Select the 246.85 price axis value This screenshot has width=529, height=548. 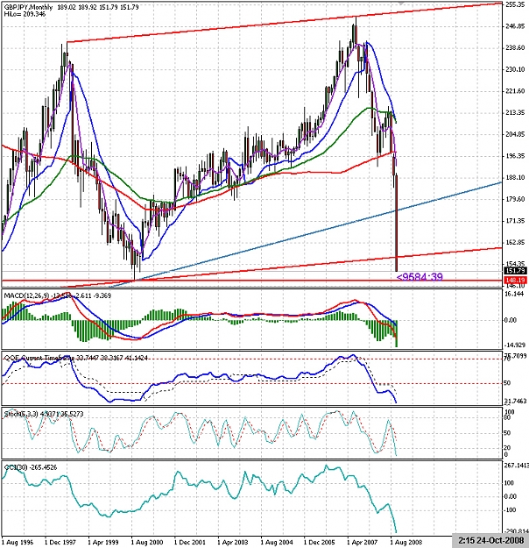point(515,26)
